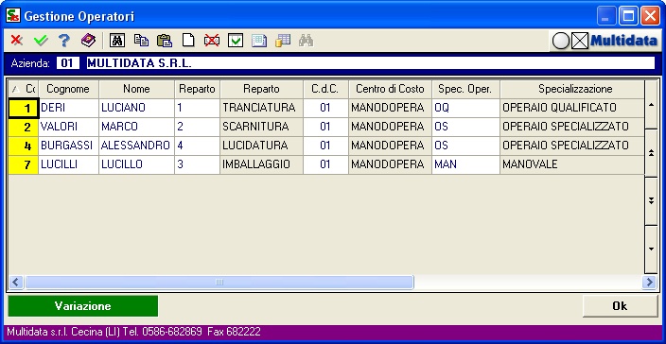
Task: Click the copy documents icon
Action: [141, 41]
